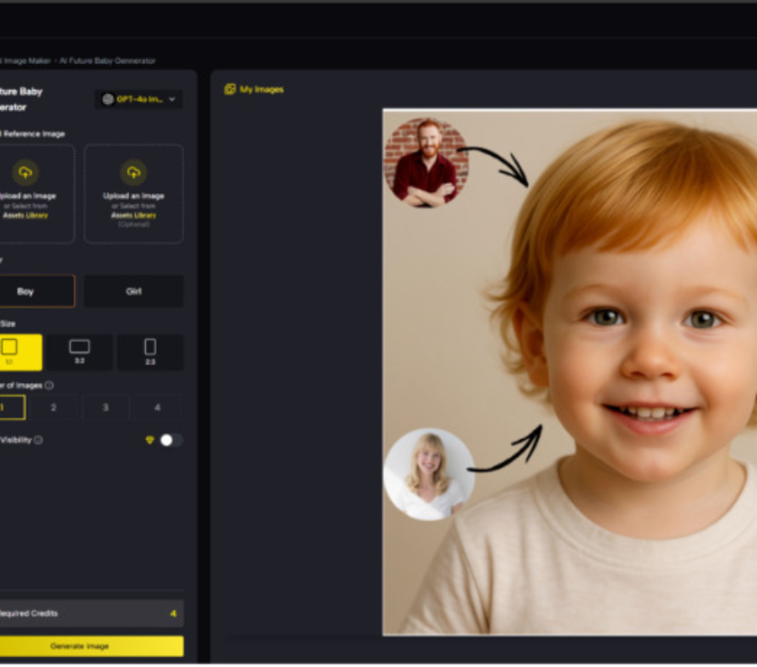Click the upload cloud icon in the first reference box
This screenshot has height=667, width=757.
click(25, 171)
